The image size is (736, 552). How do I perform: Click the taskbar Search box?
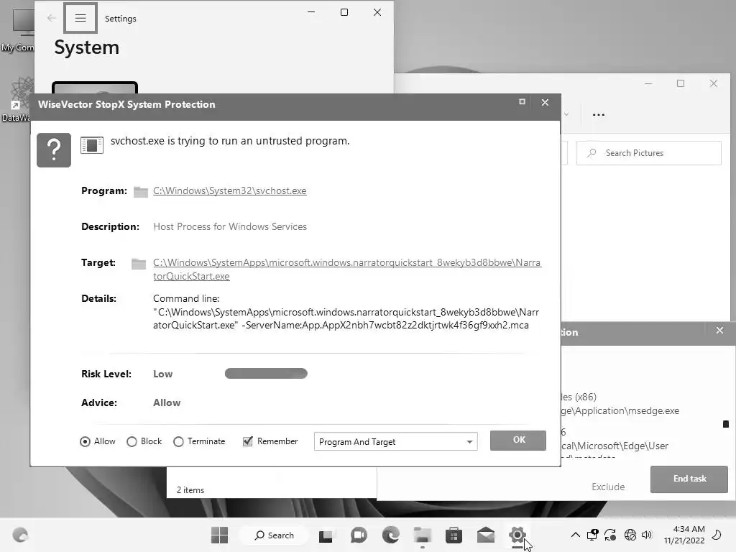[x=274, y=535]
